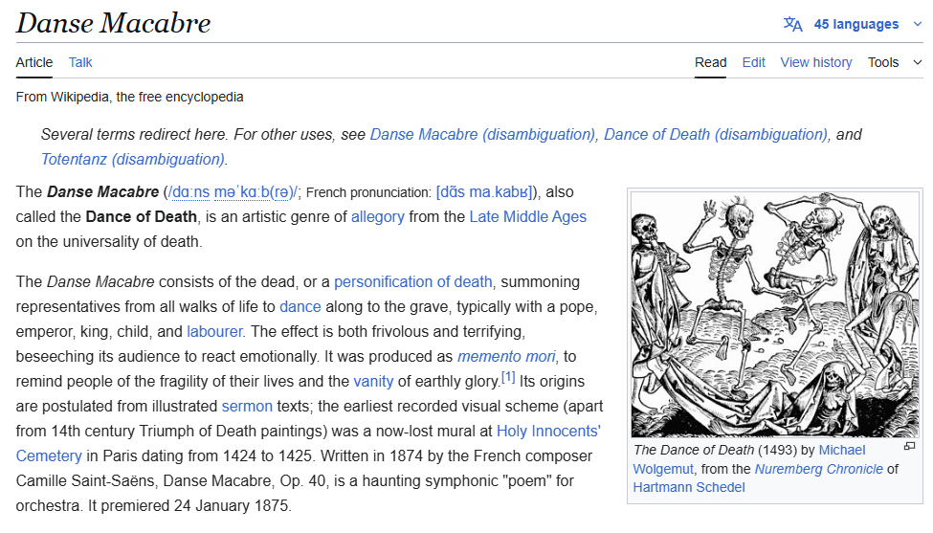Screen dimensions: 933x533
Task: Follow the memento mori link
Action: (506, 356)
